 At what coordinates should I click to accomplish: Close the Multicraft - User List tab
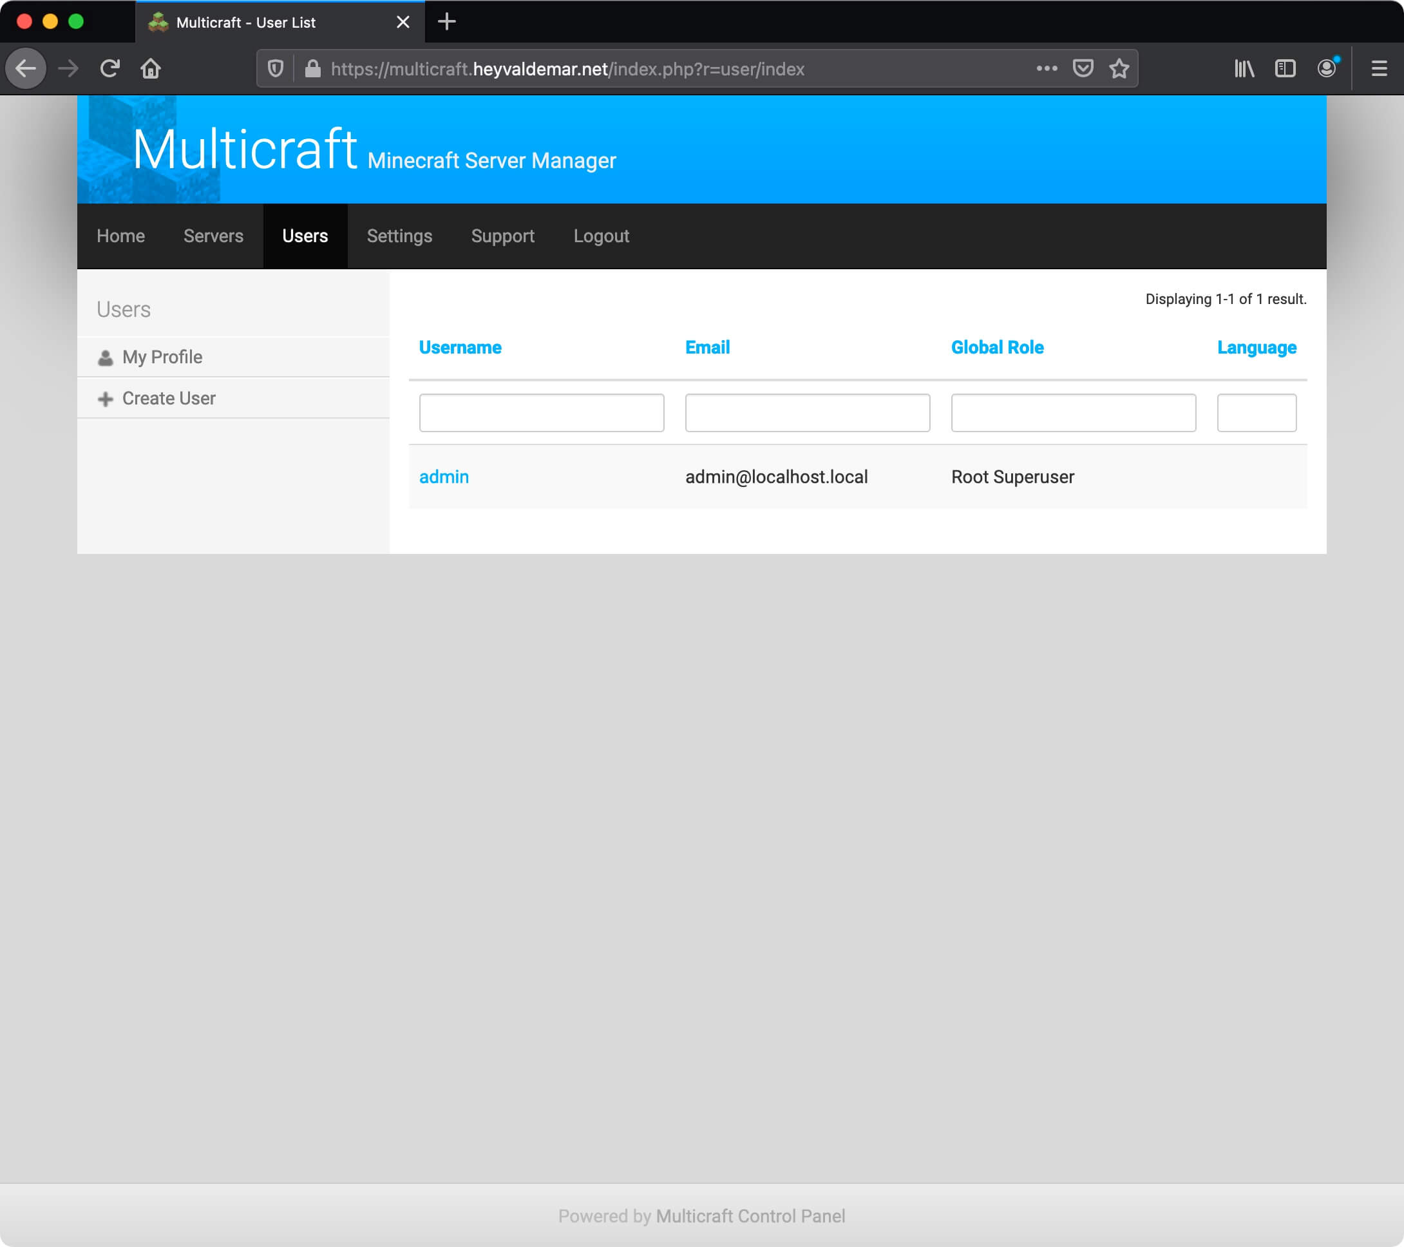click(403, 22)
